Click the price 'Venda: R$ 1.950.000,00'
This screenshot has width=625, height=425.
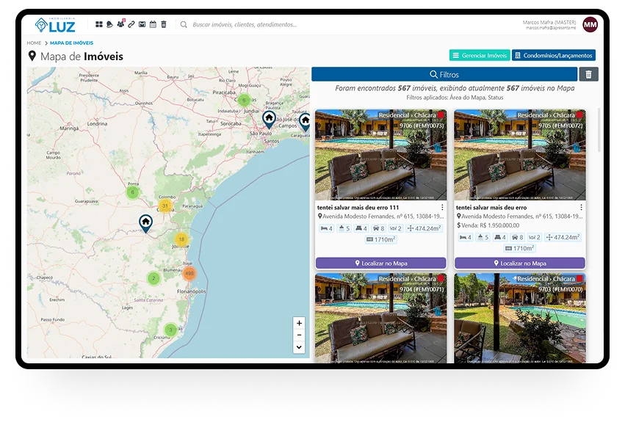(488, 225)
